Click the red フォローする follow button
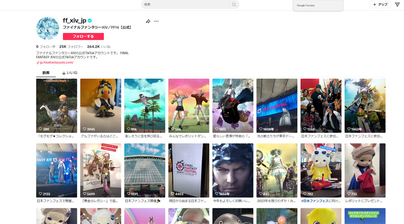Screen dimensions: 404x224 (x=83, y=37)
